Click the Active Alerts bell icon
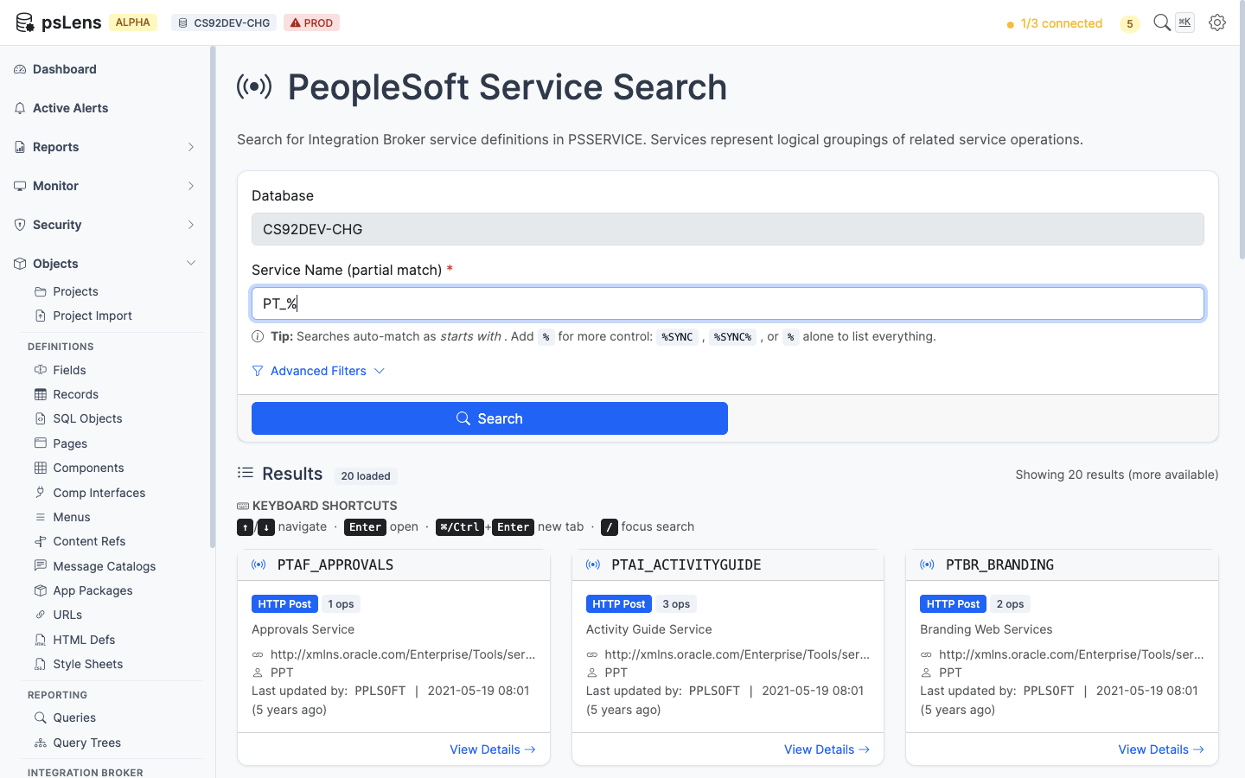Screen dimensions: 1245x778 pos(20,108)
